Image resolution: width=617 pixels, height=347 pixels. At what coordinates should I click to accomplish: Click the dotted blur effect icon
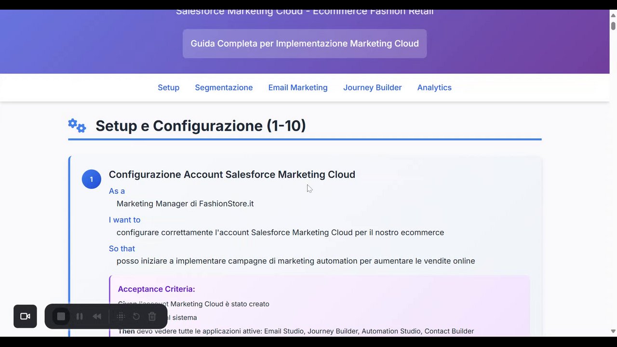click(121, 317)
